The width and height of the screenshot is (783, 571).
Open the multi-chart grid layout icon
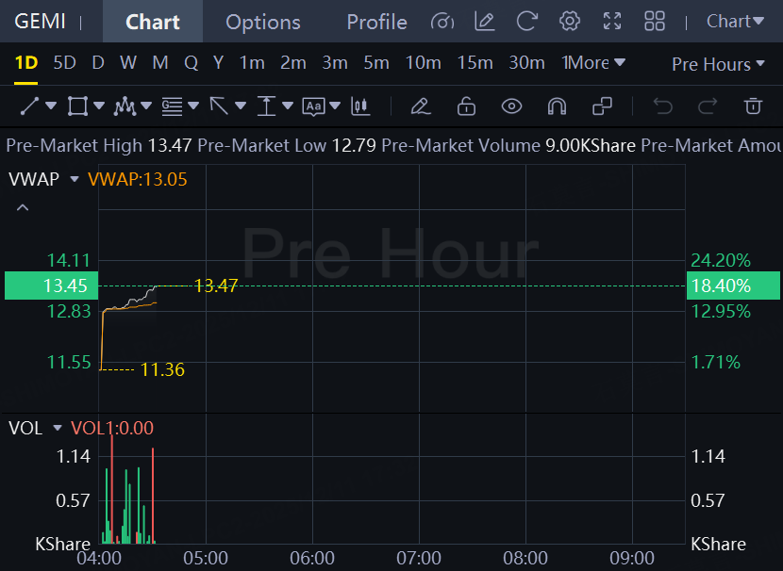point(655,21)
